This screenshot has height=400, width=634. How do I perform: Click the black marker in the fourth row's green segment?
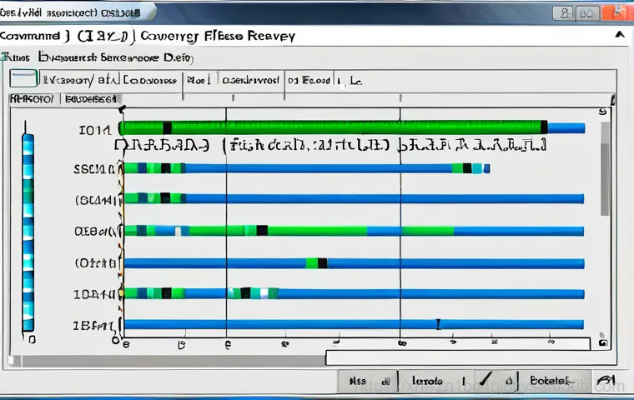262,230
